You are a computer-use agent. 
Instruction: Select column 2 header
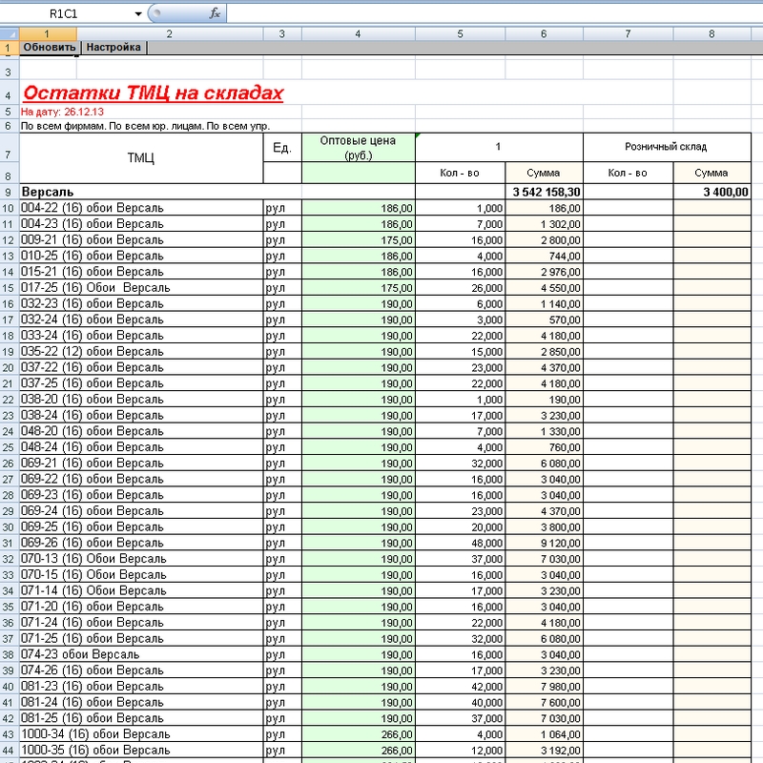pos(170,33)
